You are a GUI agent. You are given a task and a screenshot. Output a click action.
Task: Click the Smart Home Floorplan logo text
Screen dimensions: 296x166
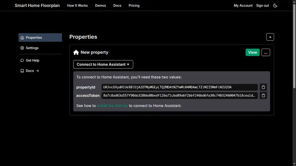click(x=37, y=6)
